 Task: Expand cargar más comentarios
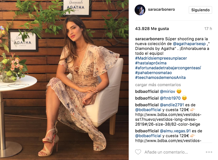pos(158,85)
